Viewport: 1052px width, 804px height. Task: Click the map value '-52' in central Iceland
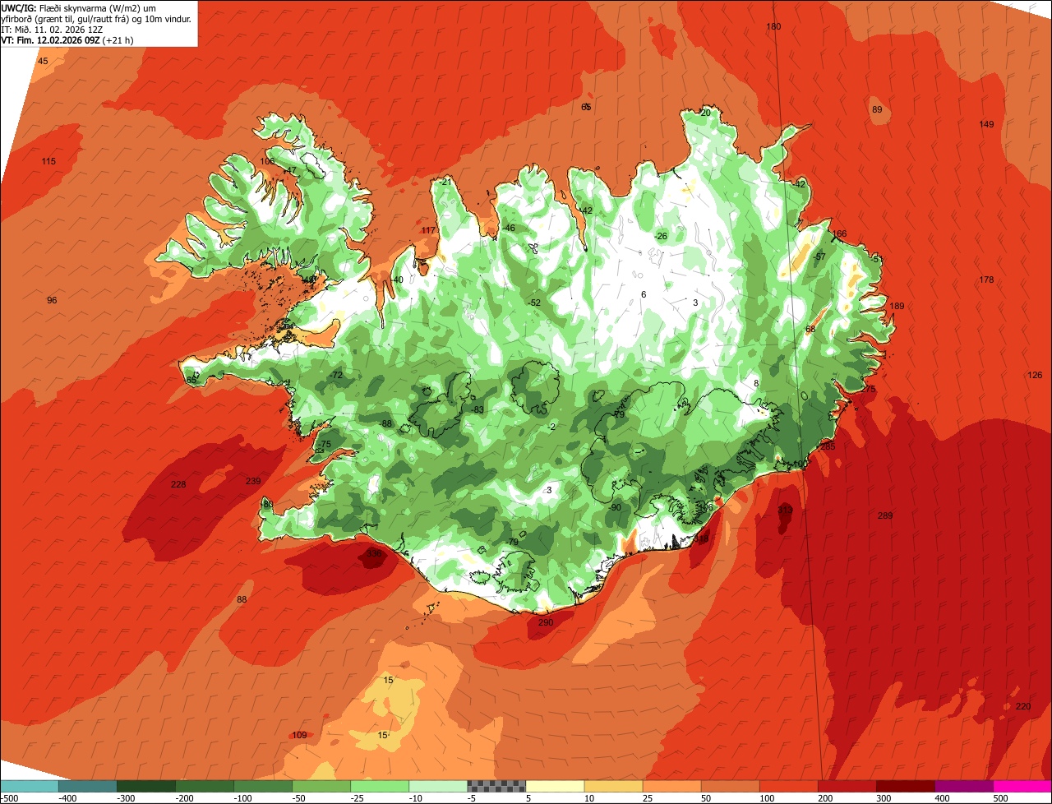(534, 303)
